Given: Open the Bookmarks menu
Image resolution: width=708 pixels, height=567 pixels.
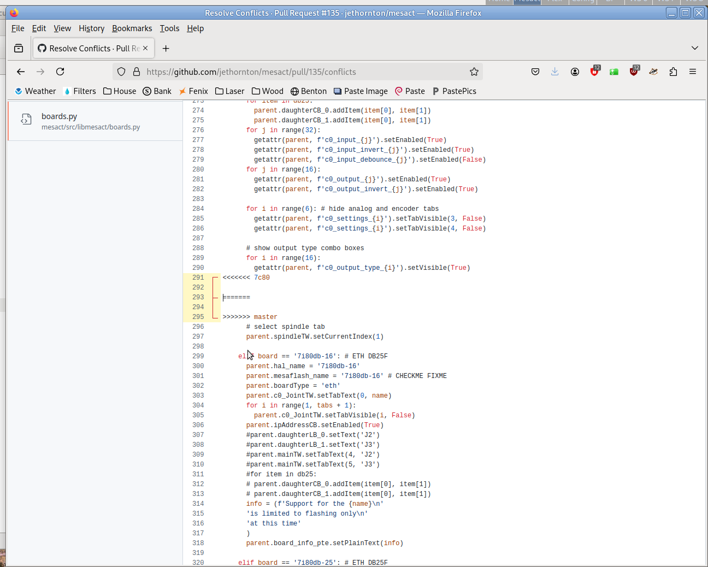Looking at the screenshot, I should point(132,28).
